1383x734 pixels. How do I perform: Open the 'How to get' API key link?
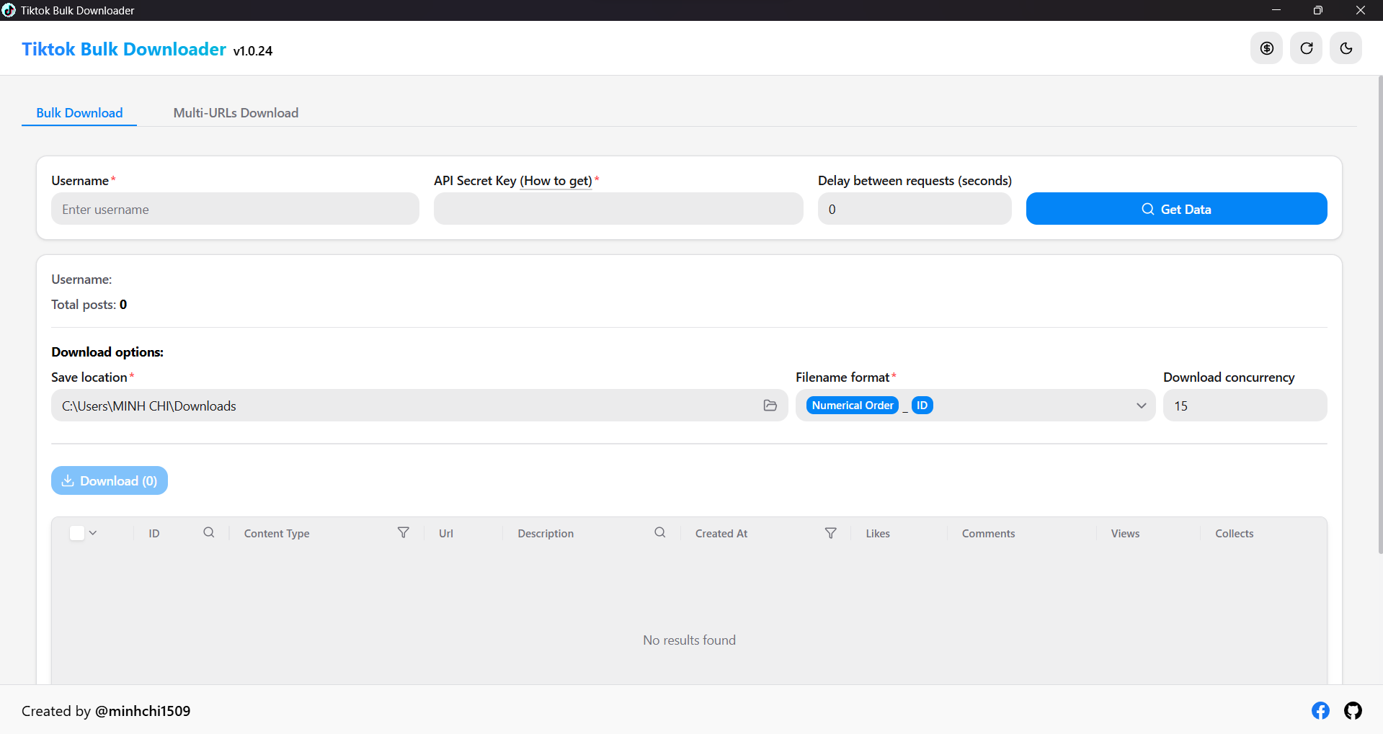click(x=556, y=181)
